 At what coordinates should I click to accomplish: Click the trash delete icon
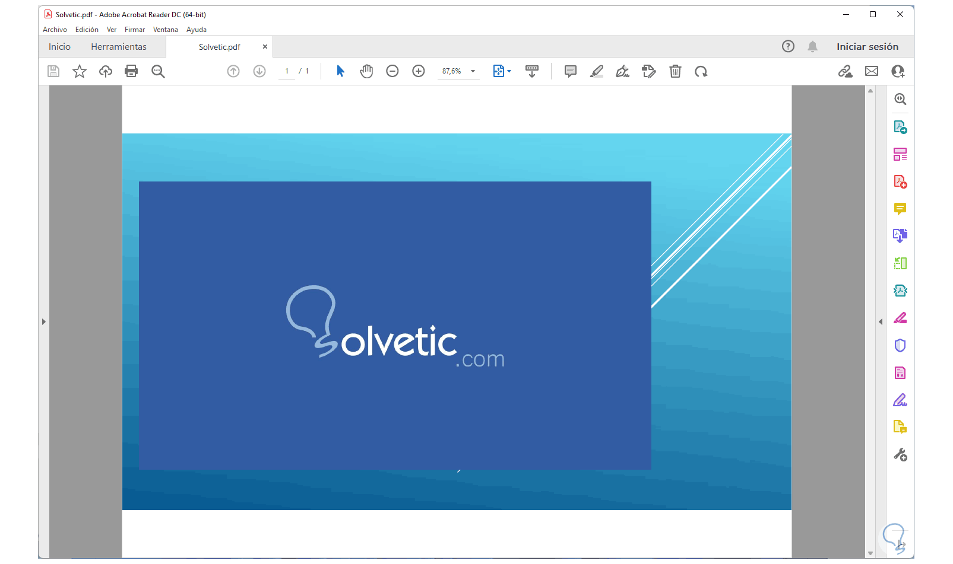[x=675, y=71]
